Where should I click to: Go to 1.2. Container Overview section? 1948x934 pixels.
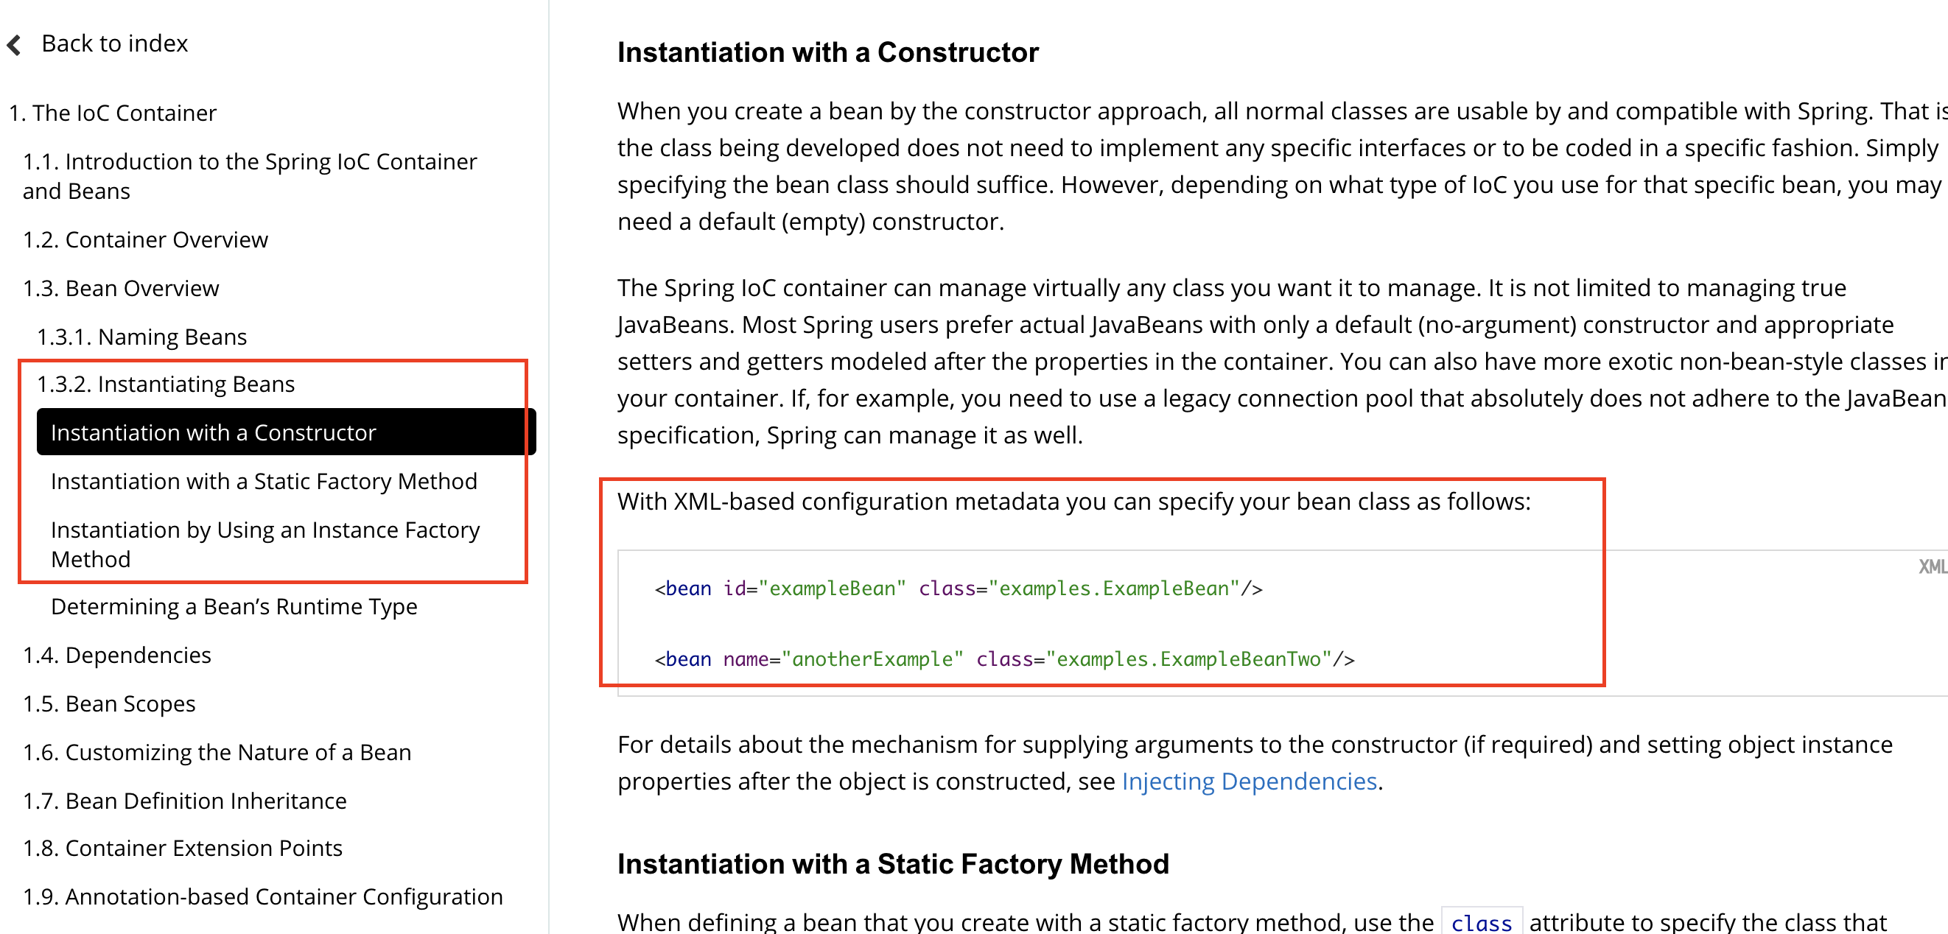144,239
